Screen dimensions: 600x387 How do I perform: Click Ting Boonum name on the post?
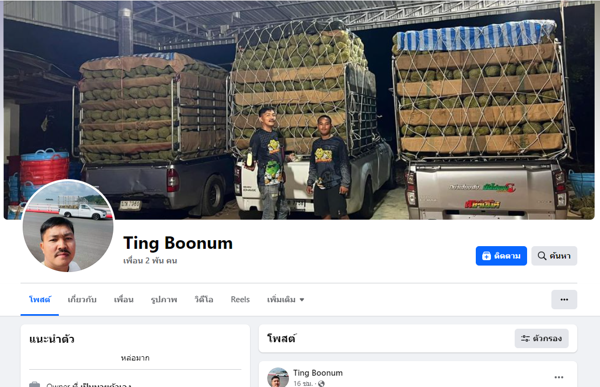(x=318, y=373)
